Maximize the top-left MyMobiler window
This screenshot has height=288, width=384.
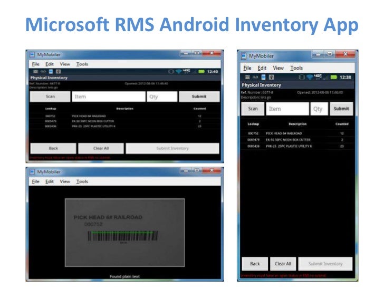(x=197, y=53)
